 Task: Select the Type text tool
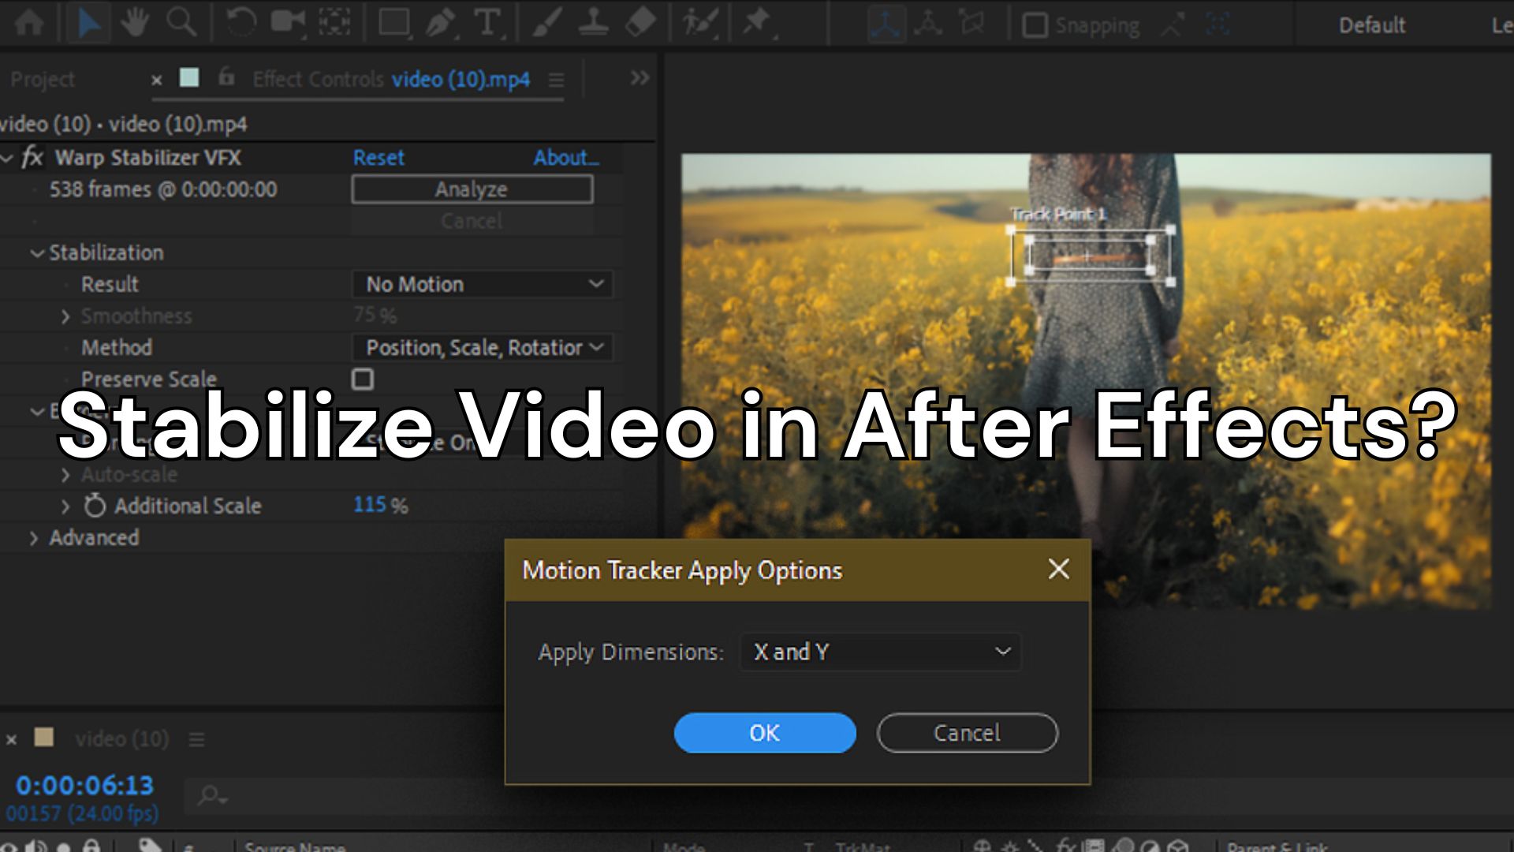click(488, 23)
